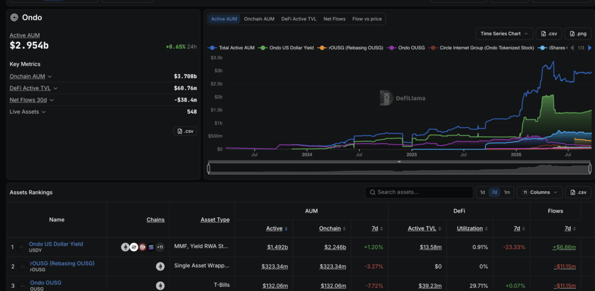
Task: Open the Time Series Chart dropdown
Action: click(x=504, y=34)
